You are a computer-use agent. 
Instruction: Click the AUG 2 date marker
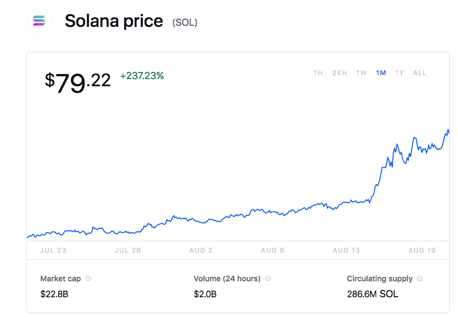pos(201,251)
